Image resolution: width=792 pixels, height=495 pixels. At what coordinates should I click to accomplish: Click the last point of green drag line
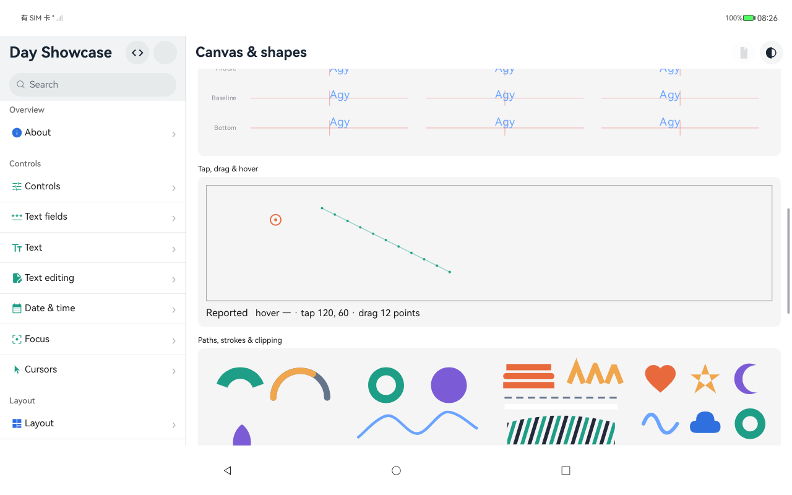click(x=450, y=272)
